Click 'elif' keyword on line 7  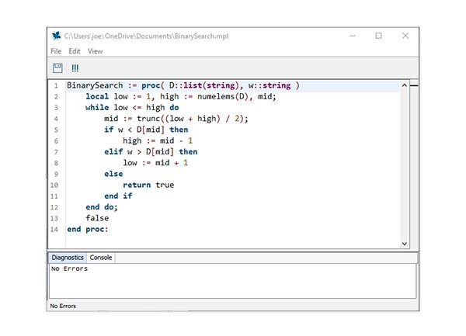click(x=113, y=151)
